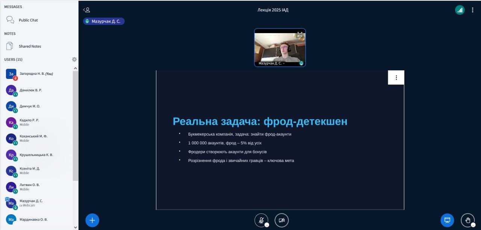
Task: Toggle webcam sharing on
Action: [281, 220]
